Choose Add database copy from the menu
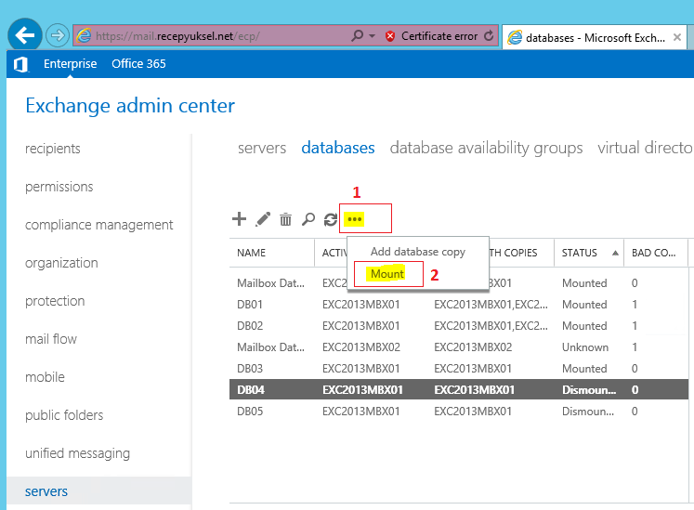694x510 pixels. coord(418,252)
